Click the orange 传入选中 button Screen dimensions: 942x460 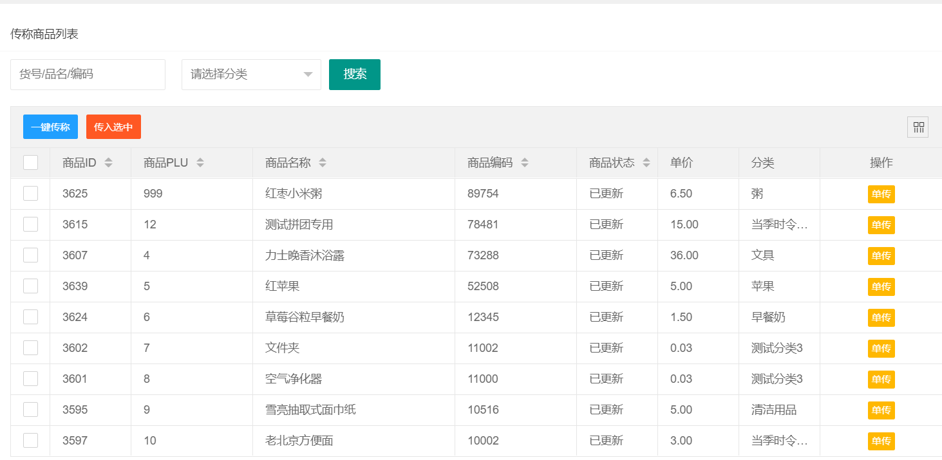[113, 127]
